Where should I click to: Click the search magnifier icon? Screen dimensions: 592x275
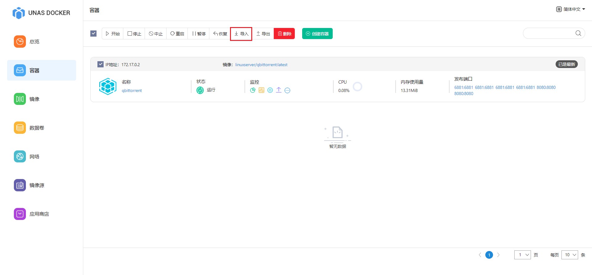click(x=578, y=33)
